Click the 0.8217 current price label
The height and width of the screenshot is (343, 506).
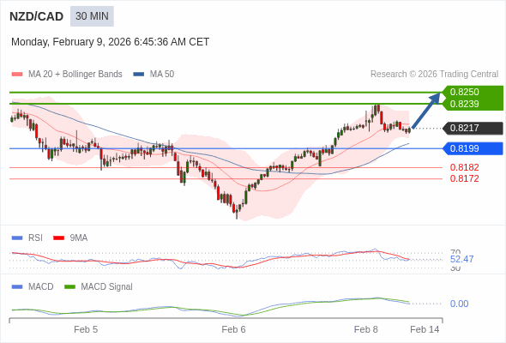pos(473,128)
